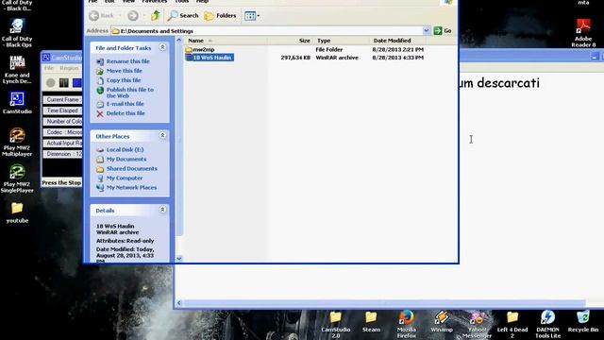Click the Go button beside address bar
604x340 pixels.
[443, 31]
